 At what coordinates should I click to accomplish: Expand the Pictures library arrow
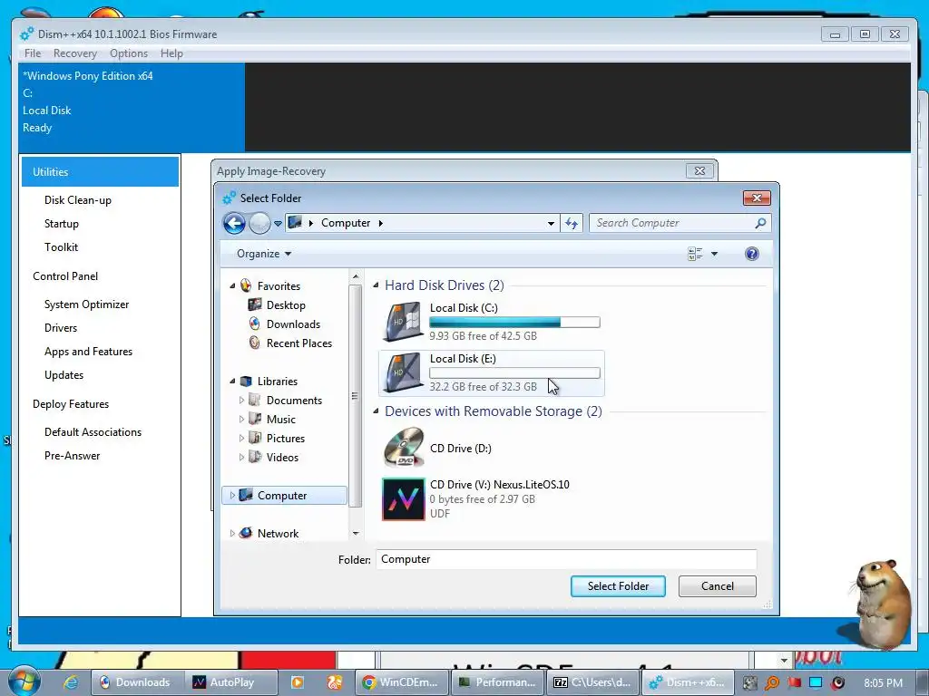[241, 438]
